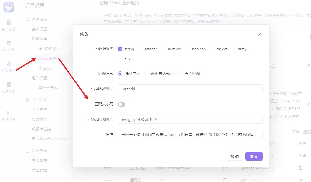The width and height of the screenshot is (311, 182).
Task: Open 自动化测试 in left sidebar
Action: coord(9,46)
